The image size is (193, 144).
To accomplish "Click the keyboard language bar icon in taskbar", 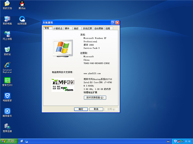I will [x=168, y=141].
